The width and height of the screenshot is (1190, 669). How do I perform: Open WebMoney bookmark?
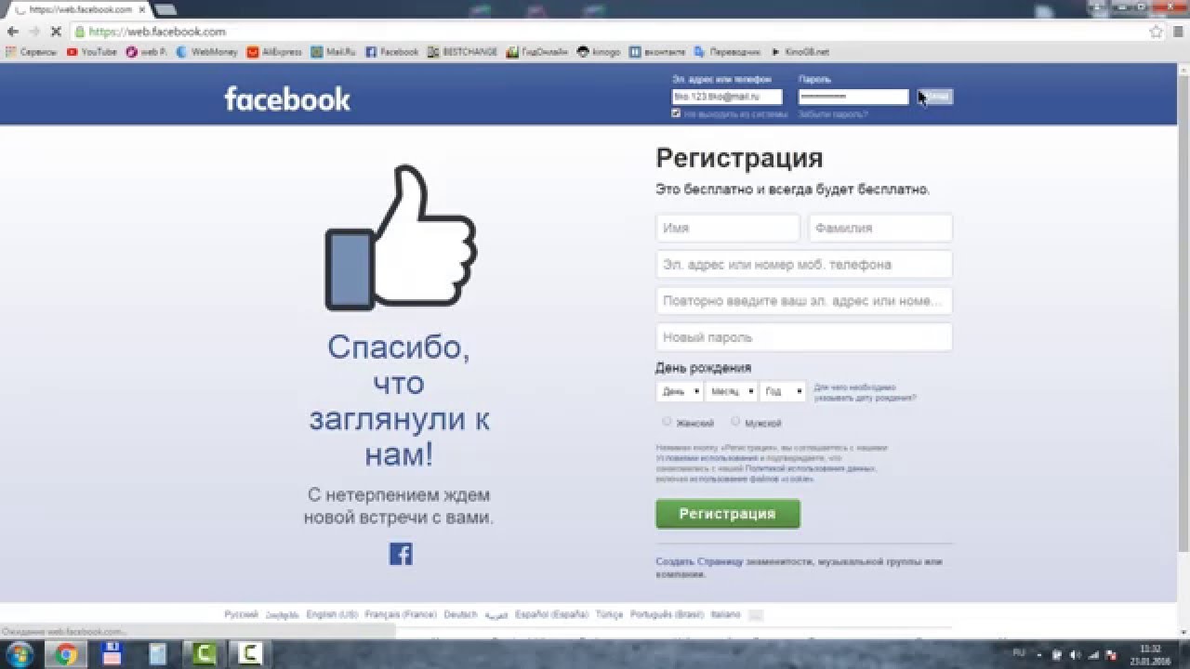point(206,52)
